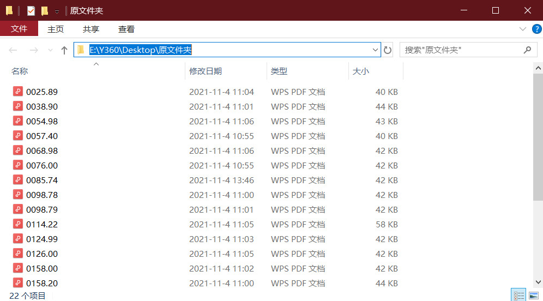This screenshot has height=301, width=543.
Task: Click the scrollbar up arrow
Action: coord(538,68)
